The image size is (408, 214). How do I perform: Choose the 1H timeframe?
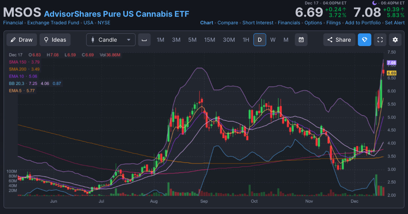pos(246,40)
